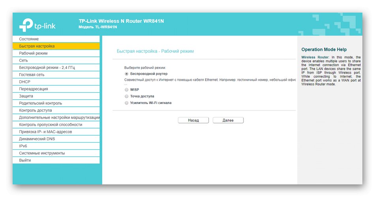Go to Сеть settings

[x=56, y=60]
